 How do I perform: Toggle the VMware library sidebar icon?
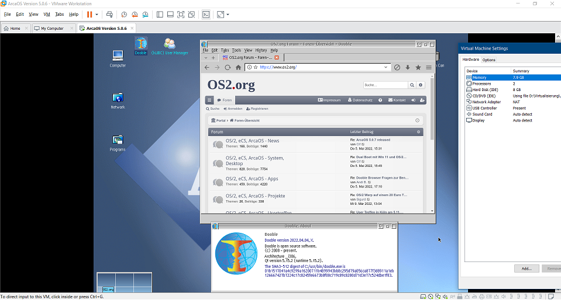click(160, 14)
